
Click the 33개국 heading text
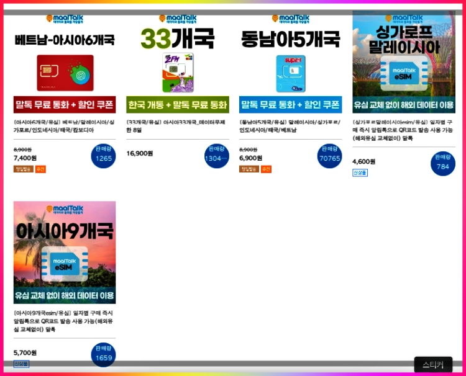178,38
